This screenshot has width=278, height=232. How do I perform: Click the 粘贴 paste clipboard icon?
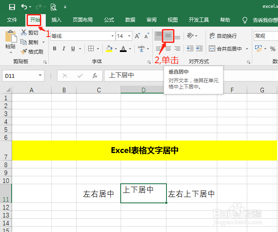[x=11, y=36]
